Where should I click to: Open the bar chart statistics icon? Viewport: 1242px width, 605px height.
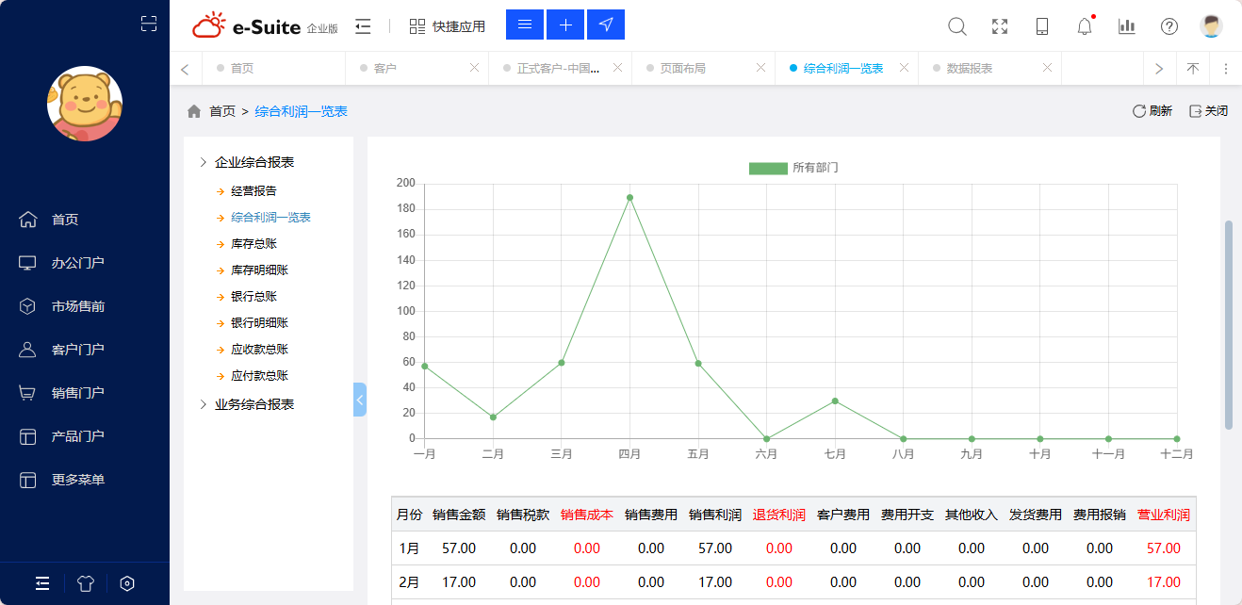click(1126, 26)
